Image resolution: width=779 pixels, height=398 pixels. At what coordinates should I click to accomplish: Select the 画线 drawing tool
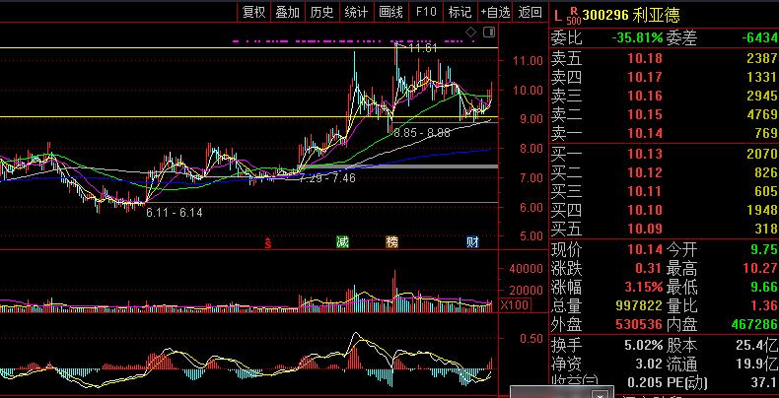tap(390, 12)
